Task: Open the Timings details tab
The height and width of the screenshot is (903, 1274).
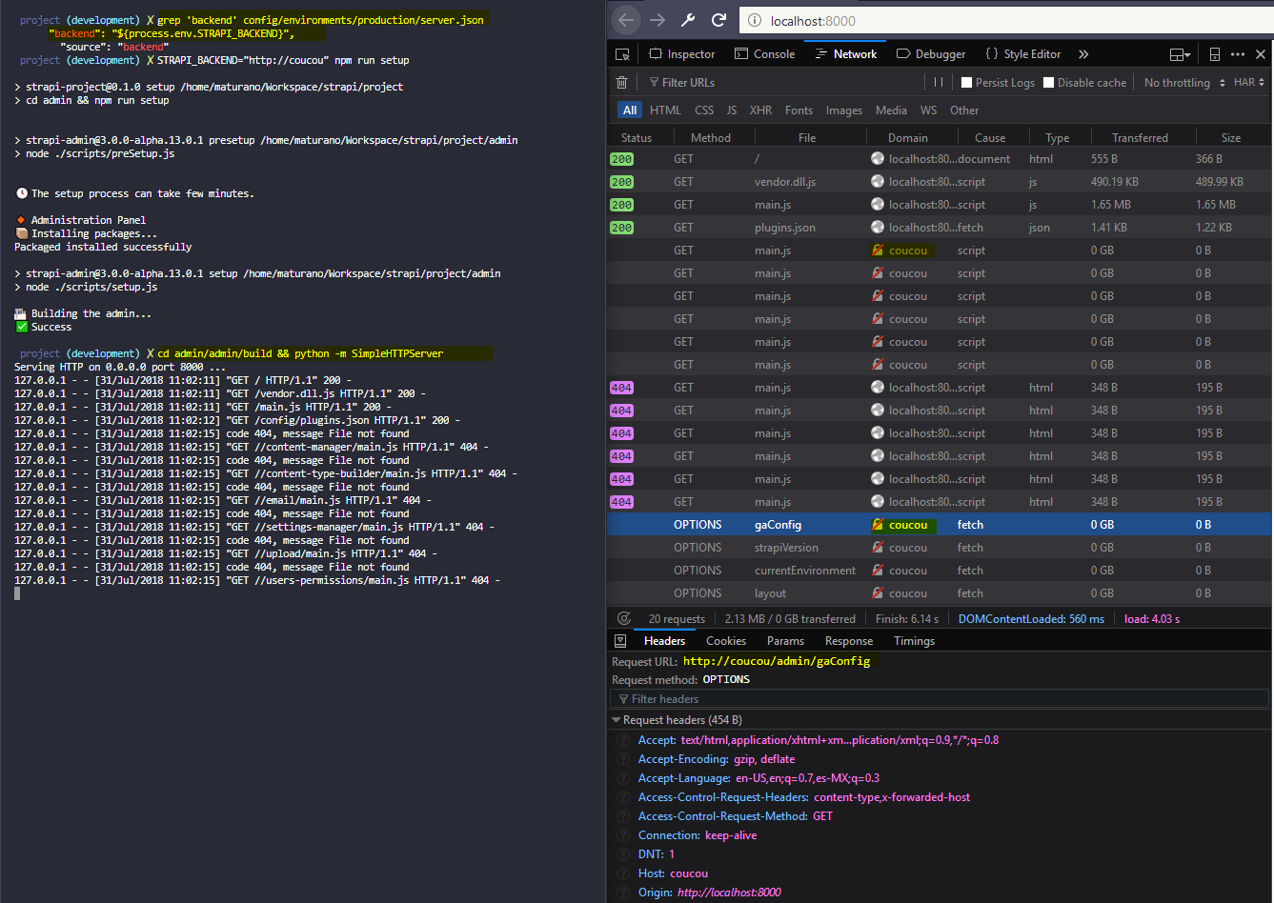Action: (x=914, y=641)
